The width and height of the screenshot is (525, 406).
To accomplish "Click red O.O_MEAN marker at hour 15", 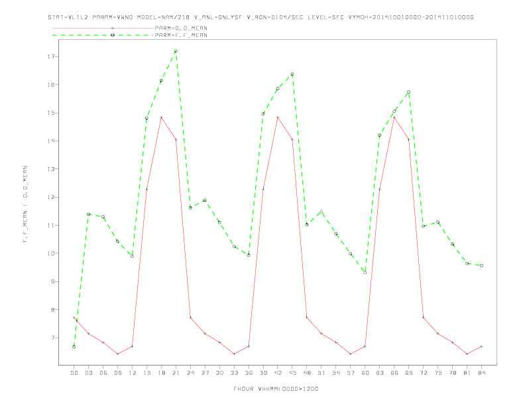I will pos(146,189).
